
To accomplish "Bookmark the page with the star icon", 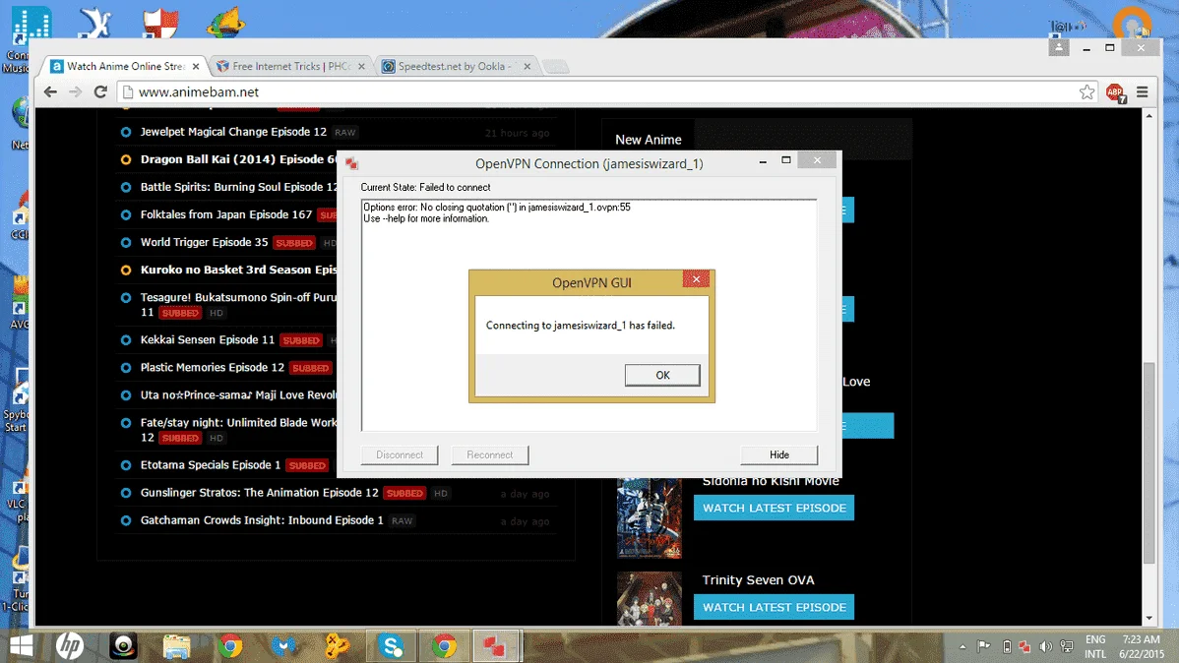I will (1086, 91).
